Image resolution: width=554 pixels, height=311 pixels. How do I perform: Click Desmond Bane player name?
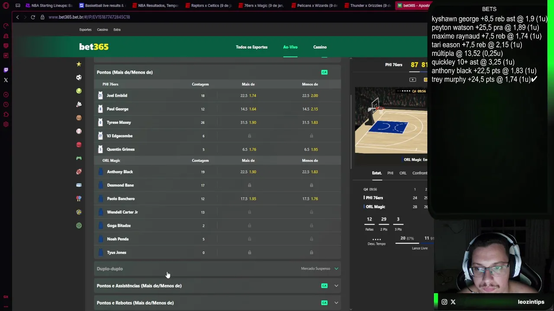[120, 185]
